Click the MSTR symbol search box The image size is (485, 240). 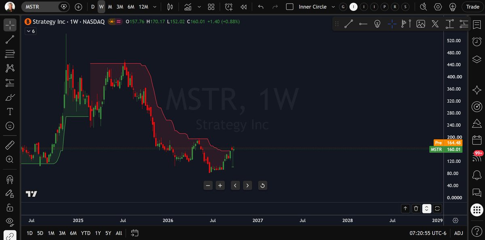tap(45, 7)
